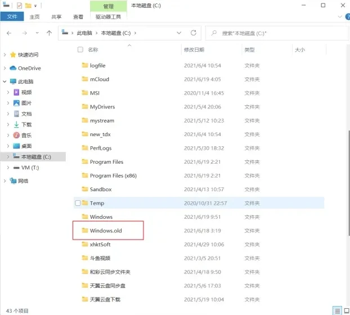This screenshot has width=350, height=315.
Task: Select the MSI folder icon
Action: [x=85, y=93]
